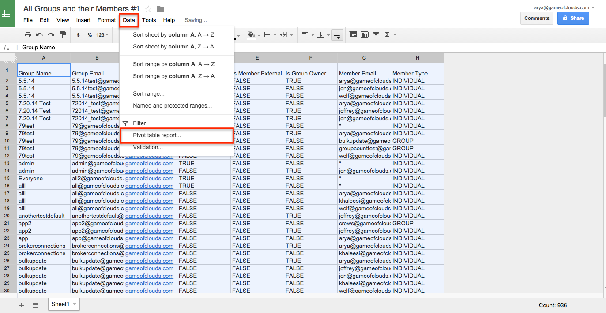The image size is (606, 313).
Task: Close the open Data menu
Action: 129,20
